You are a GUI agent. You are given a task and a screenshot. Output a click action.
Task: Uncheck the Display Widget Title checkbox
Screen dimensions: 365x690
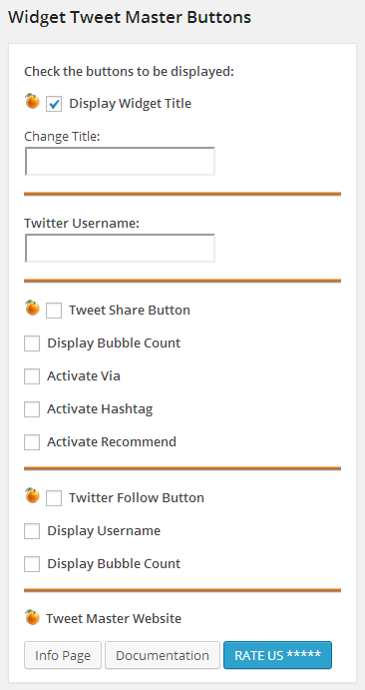[x=54, y=104]
